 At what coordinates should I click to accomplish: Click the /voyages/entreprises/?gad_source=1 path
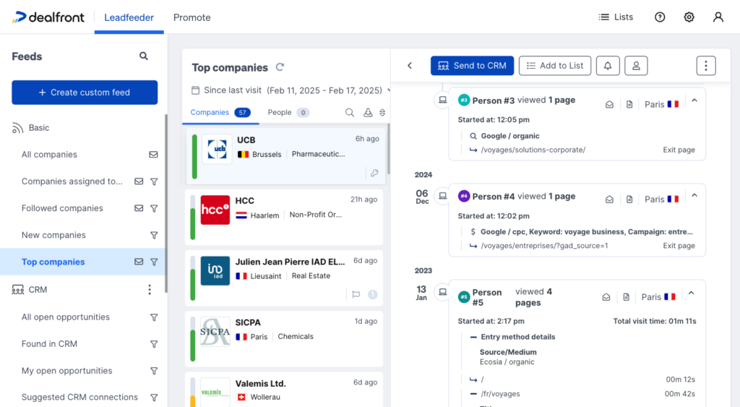pos(544,246)
